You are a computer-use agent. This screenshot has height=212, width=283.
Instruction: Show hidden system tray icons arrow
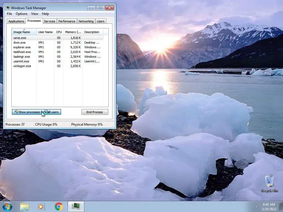[256, 207]
